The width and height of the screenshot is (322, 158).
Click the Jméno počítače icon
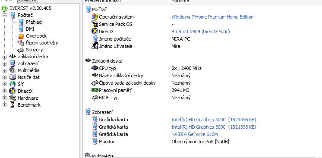(x=95, y=38)
